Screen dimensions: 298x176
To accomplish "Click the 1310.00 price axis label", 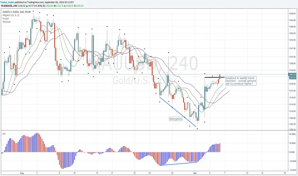I will pos(293,111).
